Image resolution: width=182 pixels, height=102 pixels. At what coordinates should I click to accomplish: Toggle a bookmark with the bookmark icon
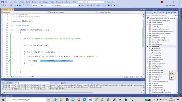[109, 5]
